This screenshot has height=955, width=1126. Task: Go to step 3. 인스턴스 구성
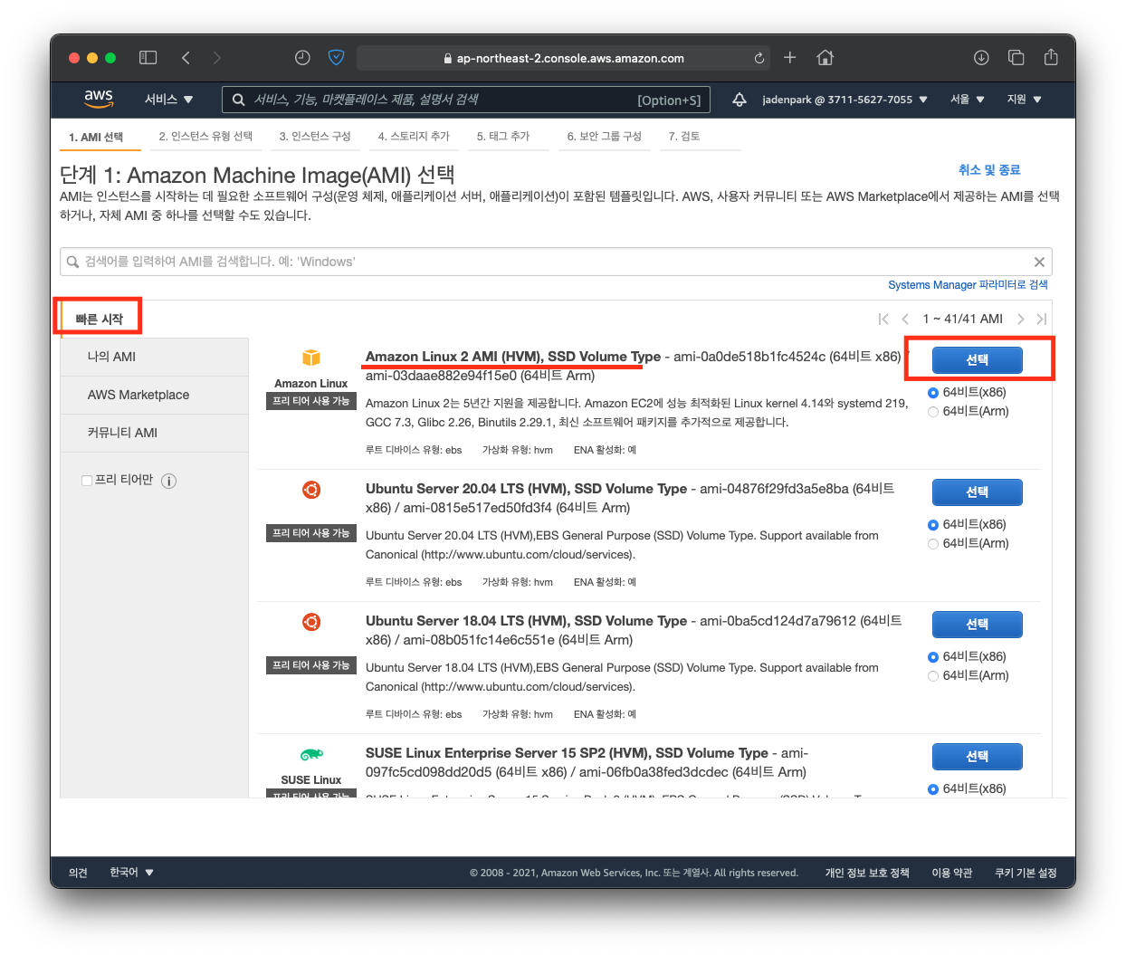pos(315,137)
